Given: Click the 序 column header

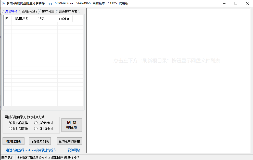Looking at the screenshot, I should 7,19.
